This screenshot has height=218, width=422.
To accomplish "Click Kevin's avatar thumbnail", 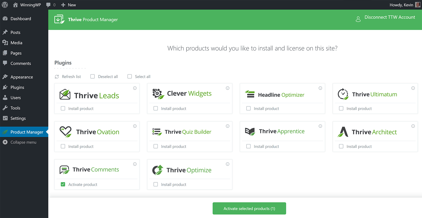I will (x=418, y=5).
